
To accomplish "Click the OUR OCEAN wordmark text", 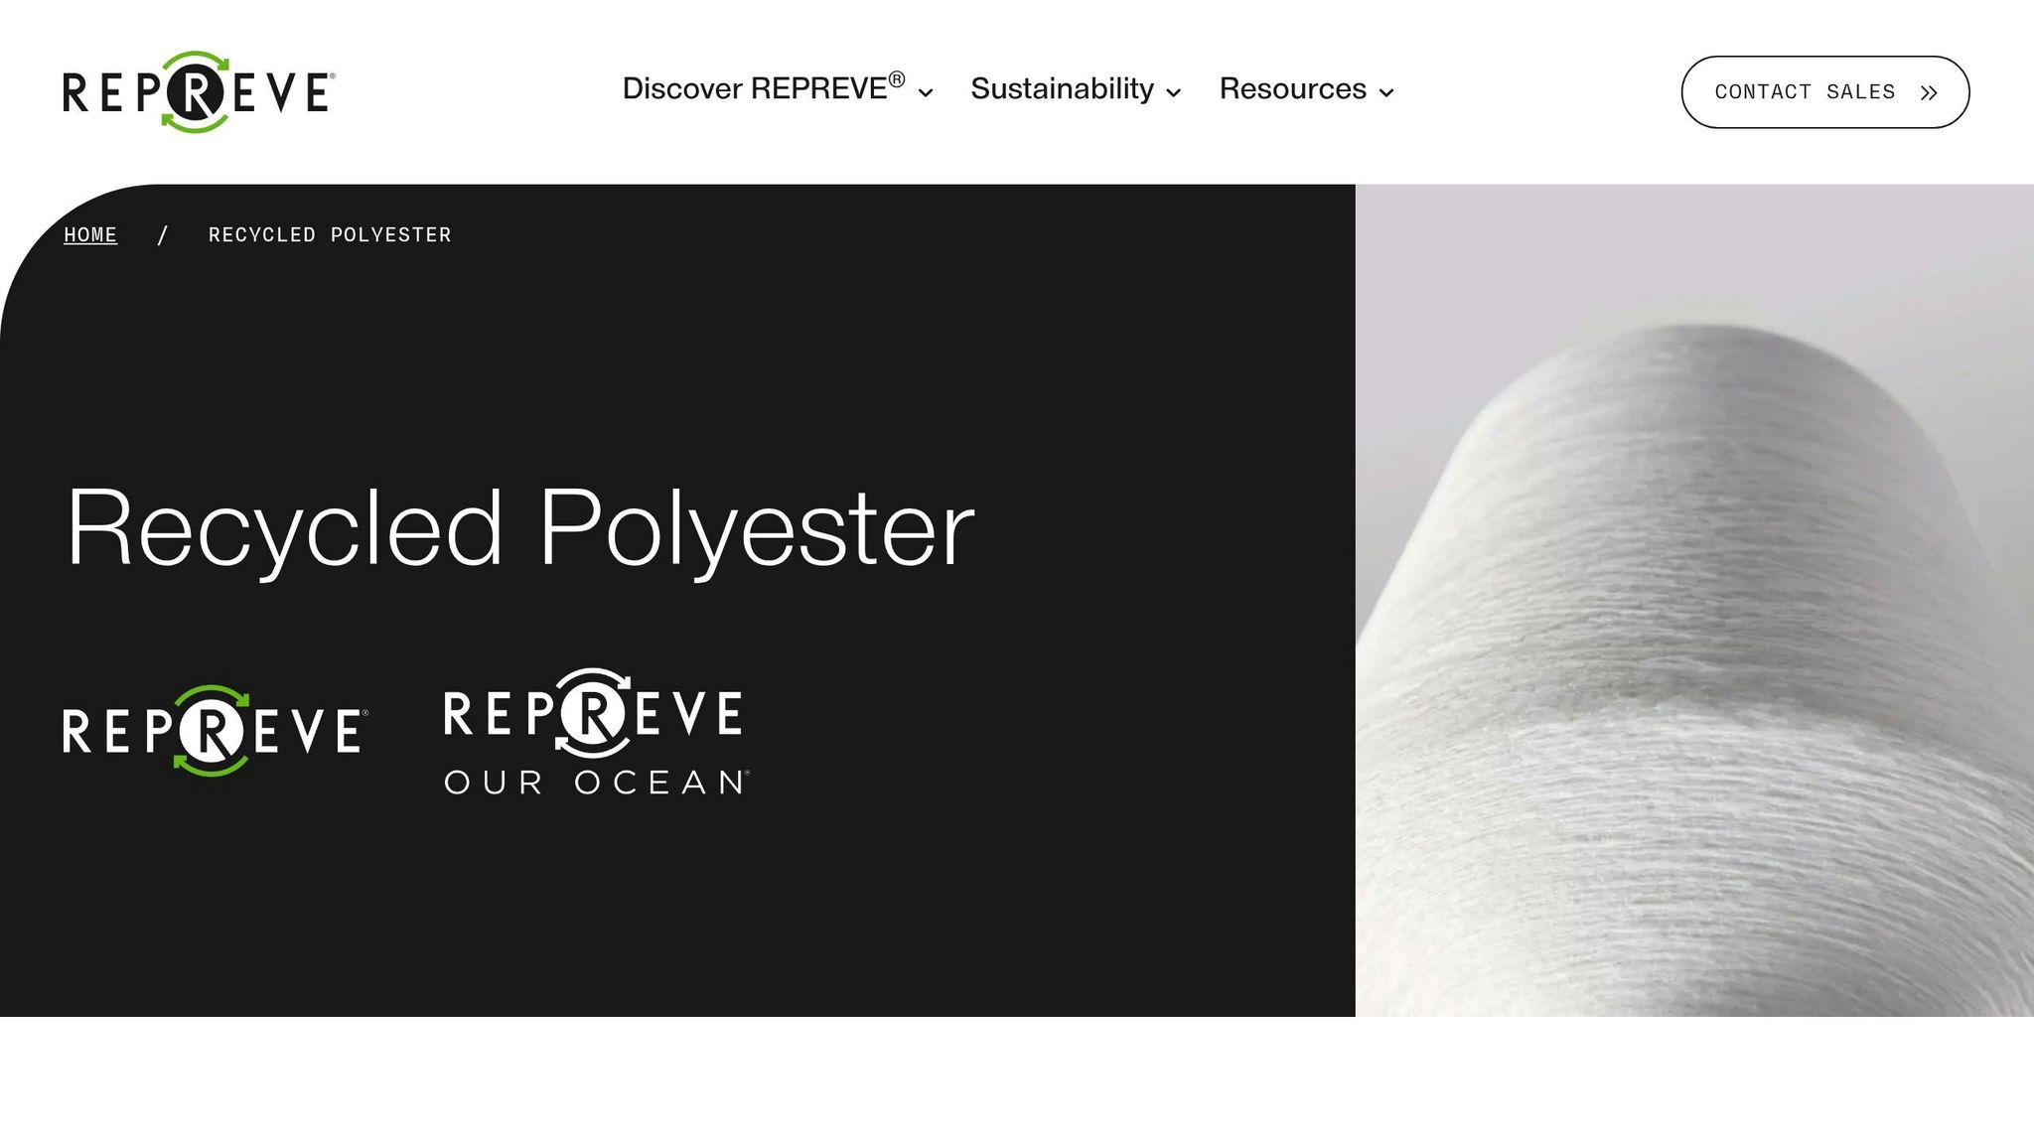I will (x=597, y=783).
